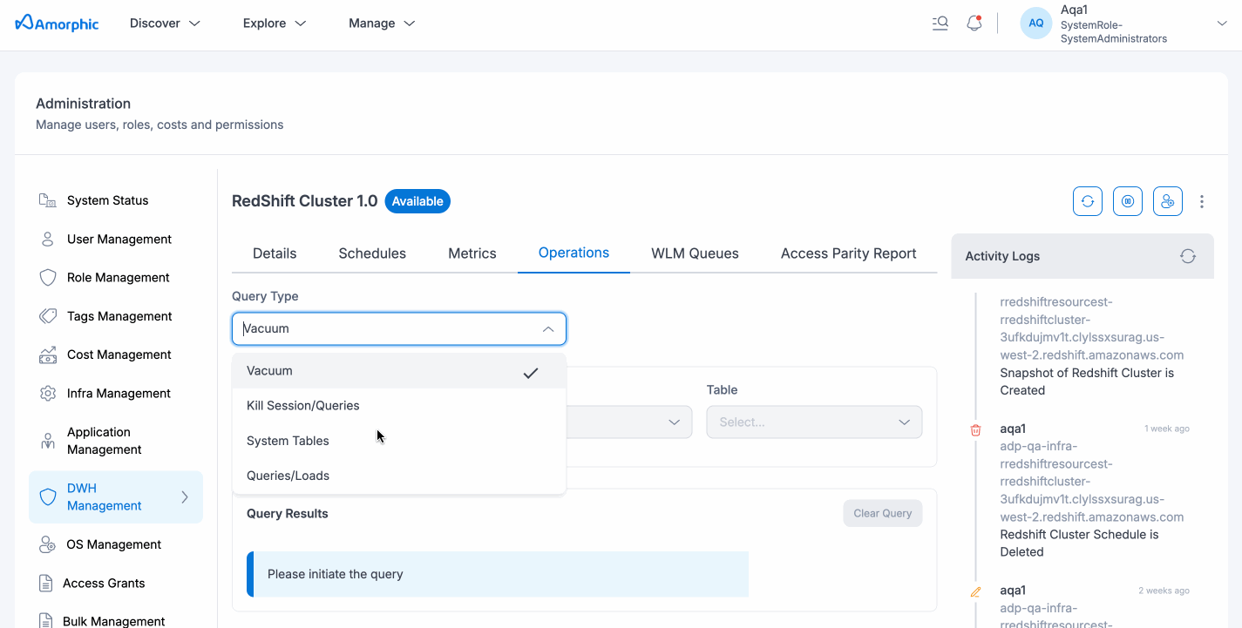Click the Available status badge

[x=417, y=201]
